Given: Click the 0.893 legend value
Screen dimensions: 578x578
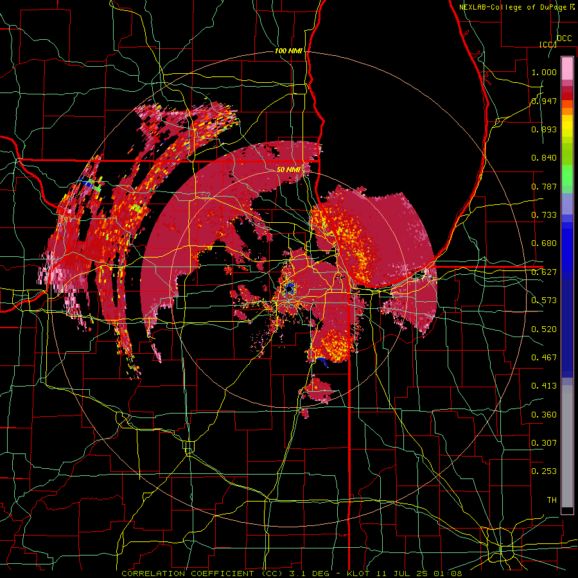Looking at the screenshot, I should [x=544, y=129].
